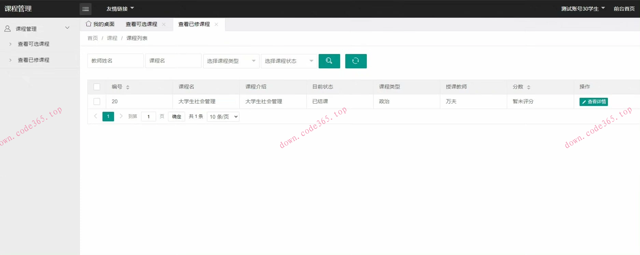
Task: Click the number 20 in the 编号 column
Action: tap(115, 102)
